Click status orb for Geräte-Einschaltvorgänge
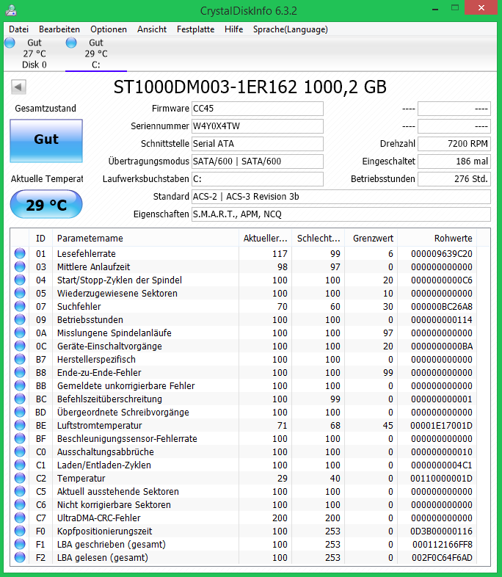The height and width of the screenshot is (577, 502). (x=20, y=346)
